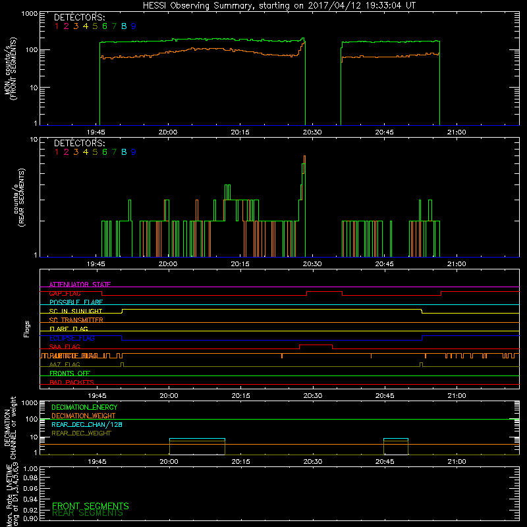Click the 'REAR SEGMENTS' livetime label

tap(88, 513)
